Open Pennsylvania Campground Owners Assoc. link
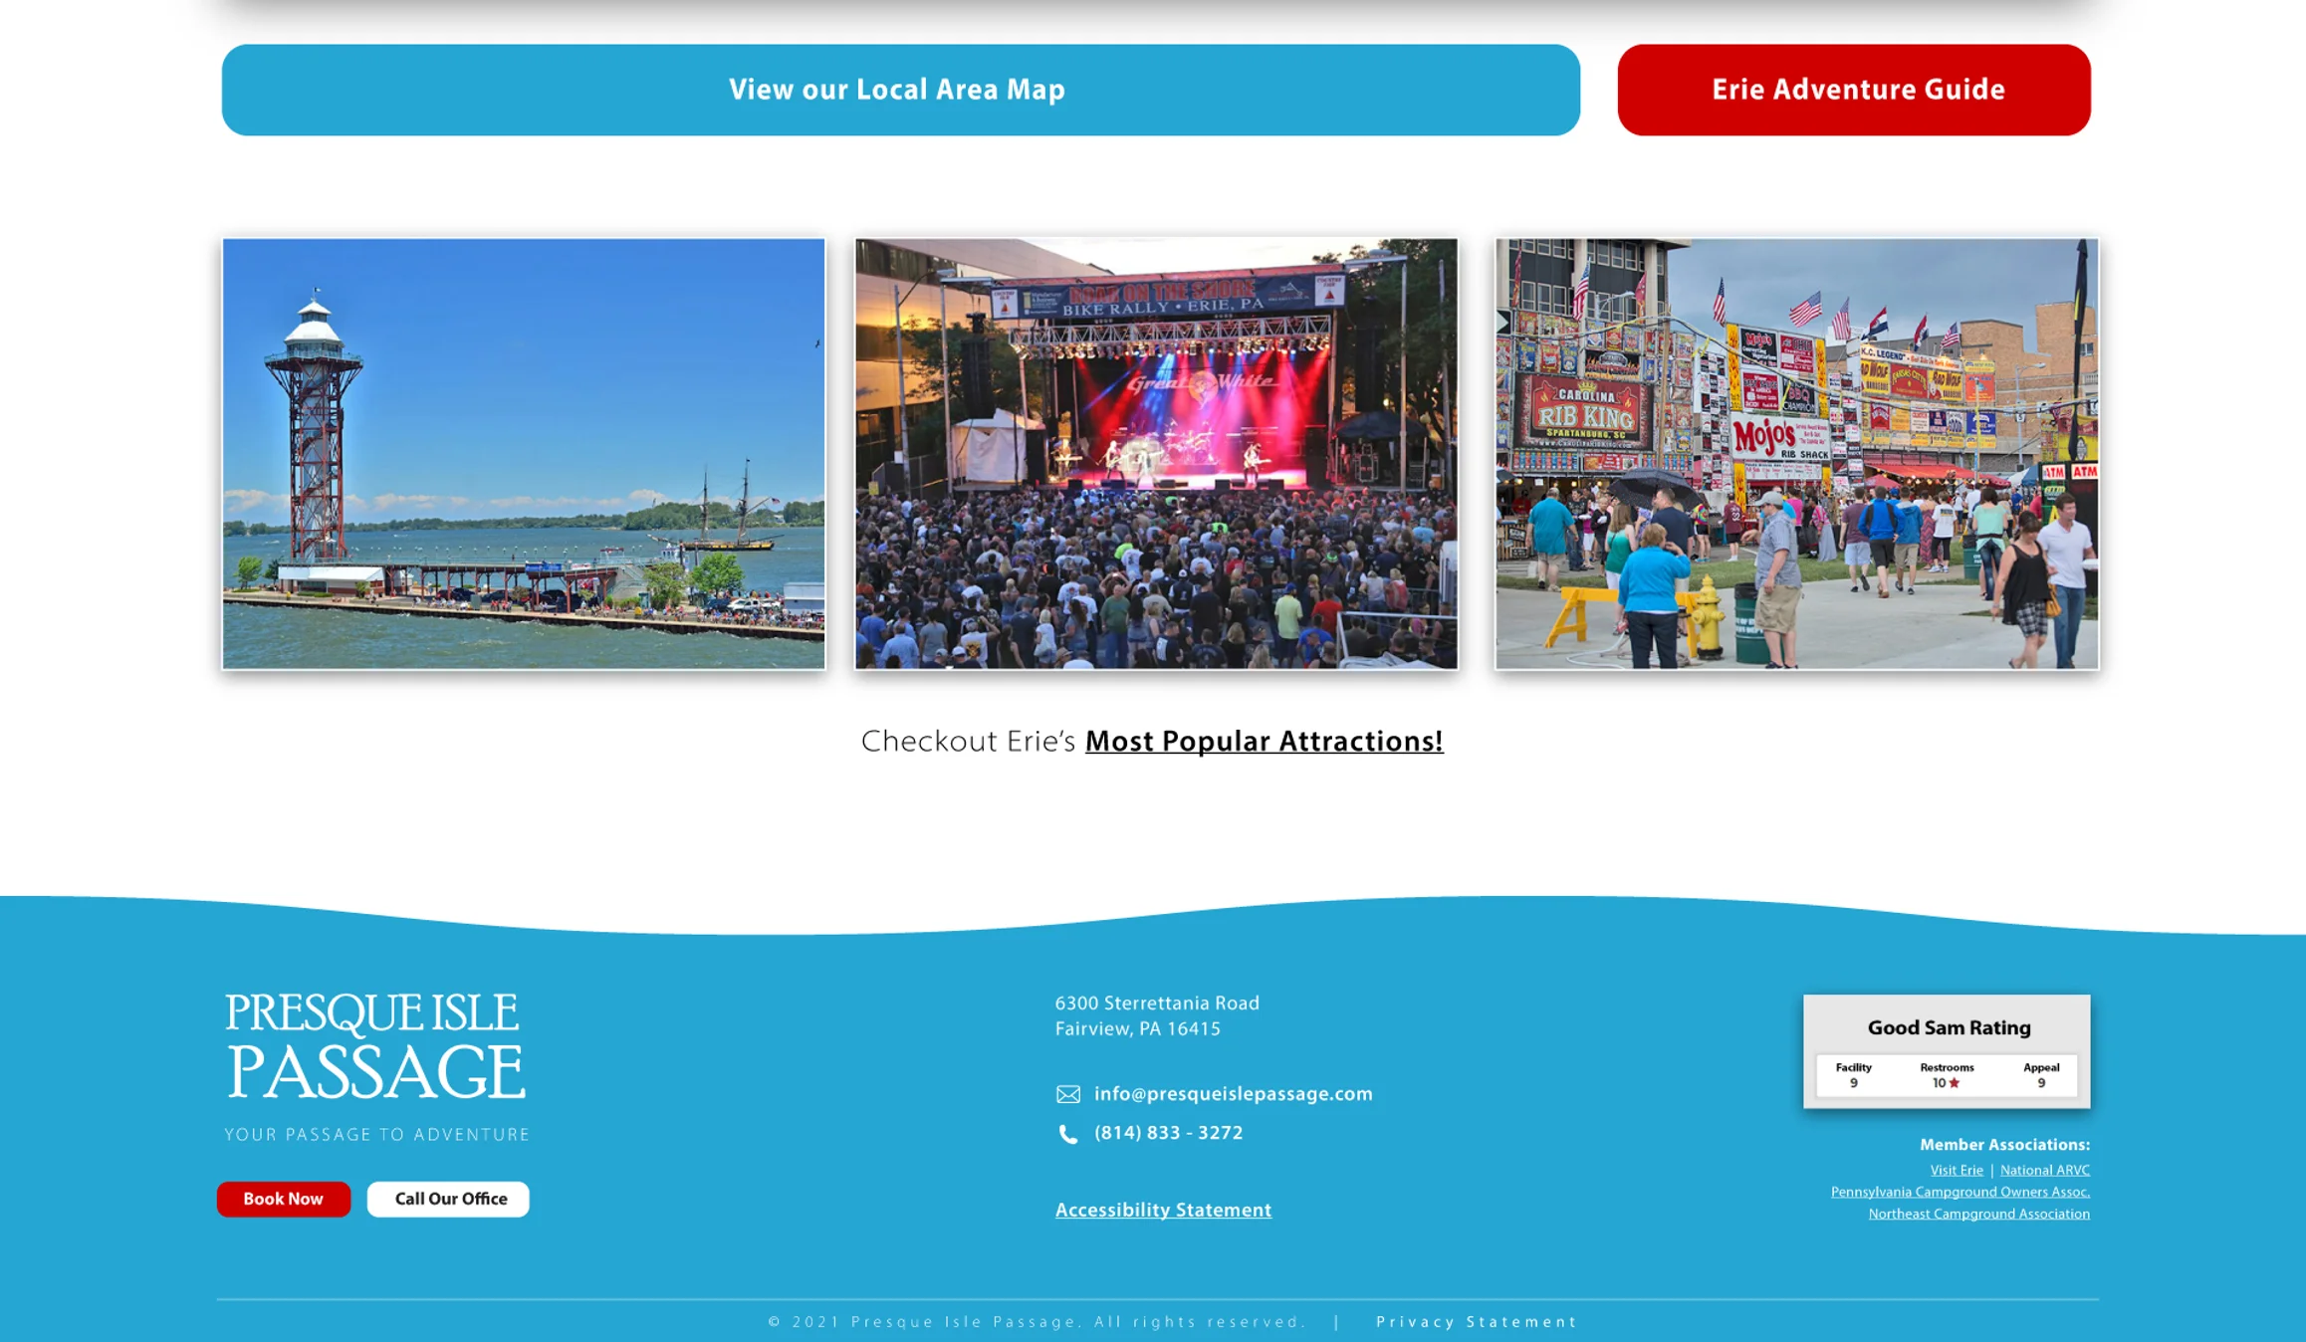Screen dimensions: 2306x1342 1960,1192
